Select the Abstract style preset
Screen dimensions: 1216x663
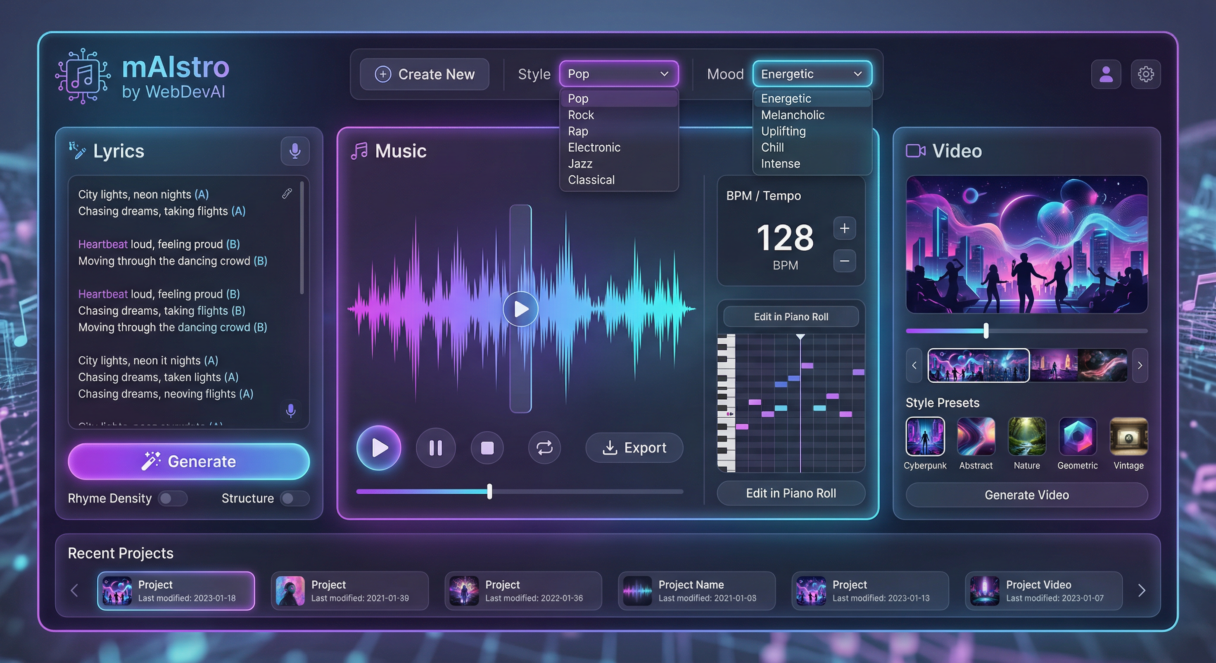pyautogui.click(x=976, y=436)
